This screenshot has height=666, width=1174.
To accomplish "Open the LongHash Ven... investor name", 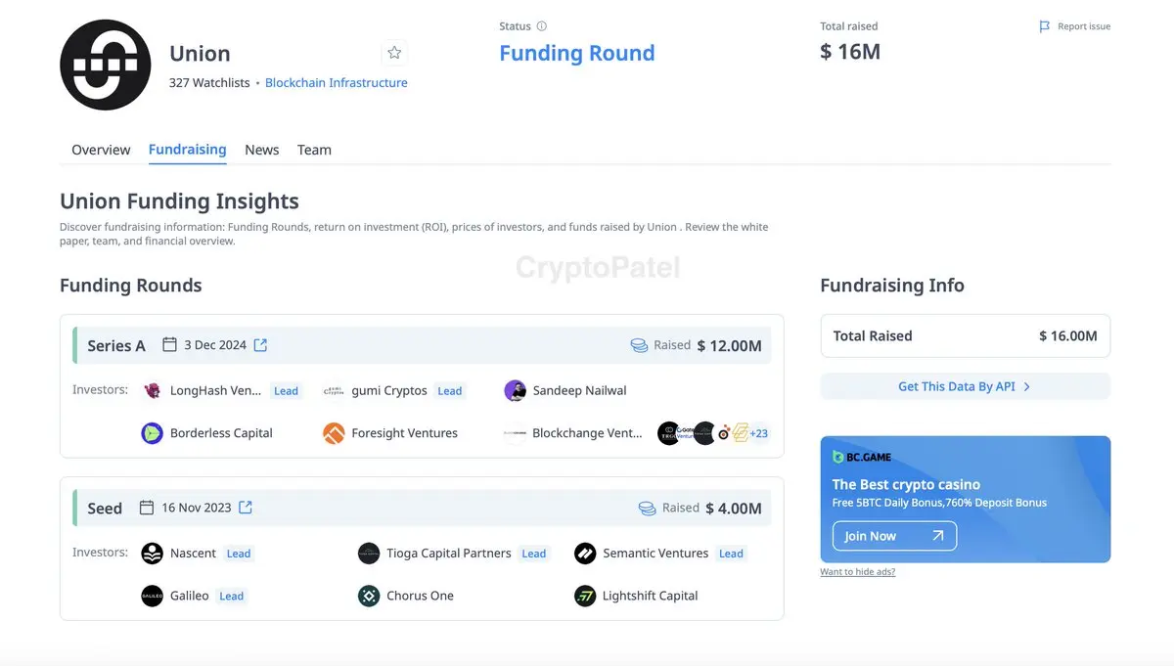I will (215, 390).
